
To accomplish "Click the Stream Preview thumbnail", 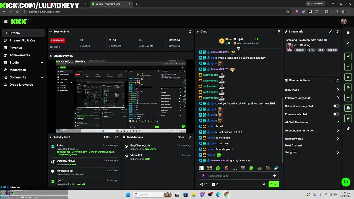I will click(x=121, y=96).
